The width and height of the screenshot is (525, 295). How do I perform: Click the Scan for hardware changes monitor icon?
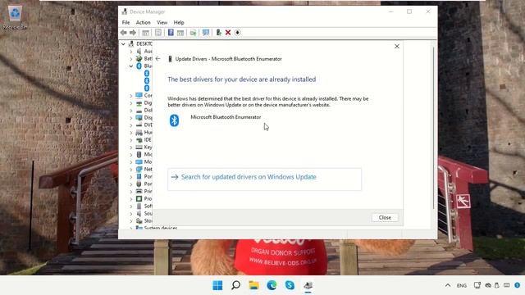(x=206, y=33)
